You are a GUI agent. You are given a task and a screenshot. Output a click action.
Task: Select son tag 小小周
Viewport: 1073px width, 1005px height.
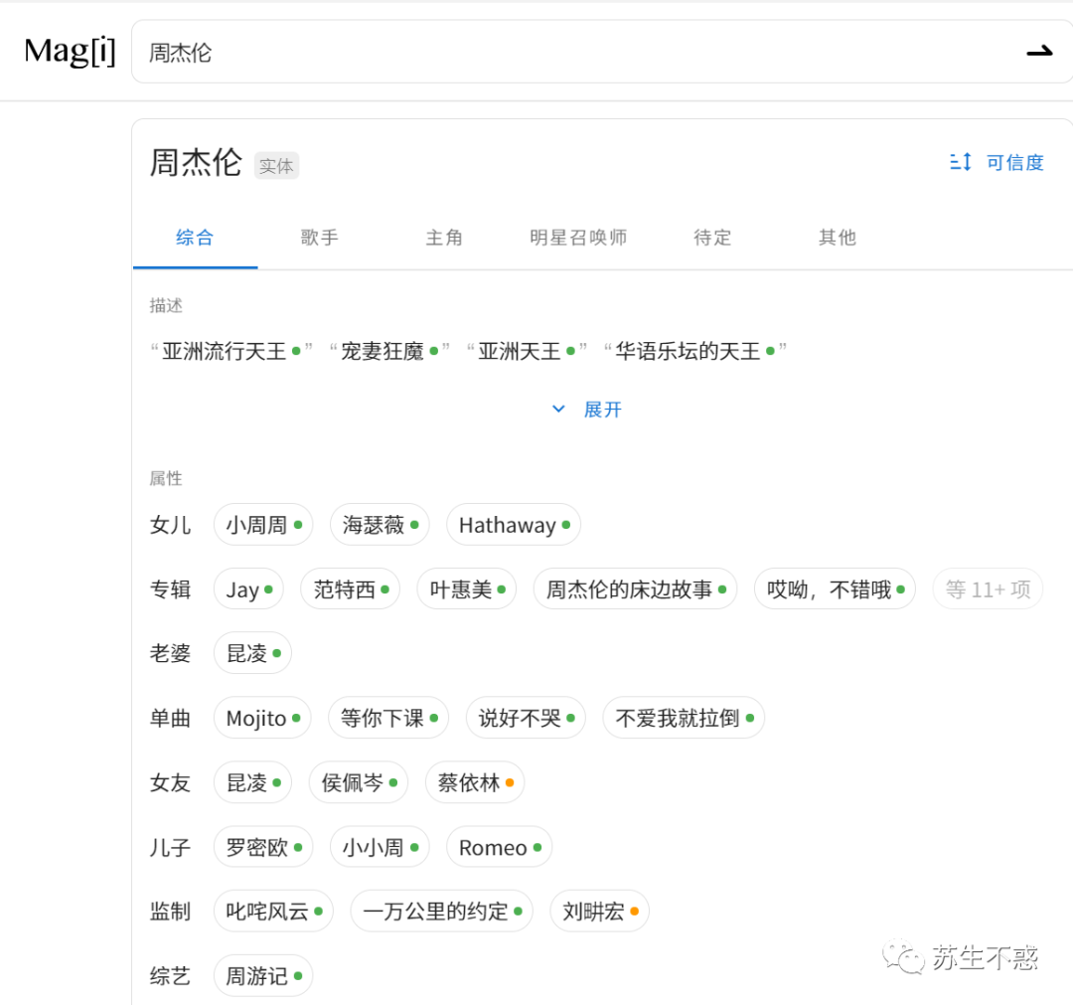pos(380,848)
